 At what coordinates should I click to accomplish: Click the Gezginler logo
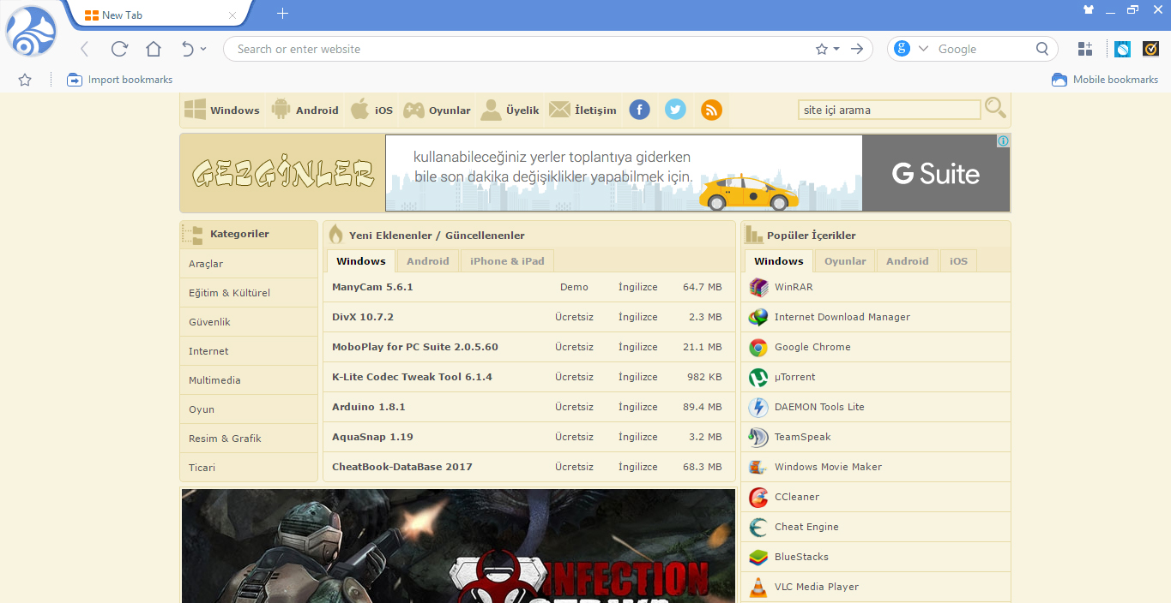[282, 173]
